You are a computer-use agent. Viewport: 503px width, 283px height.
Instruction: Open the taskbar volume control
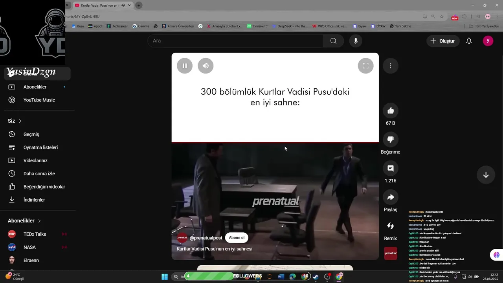point(470,276)
